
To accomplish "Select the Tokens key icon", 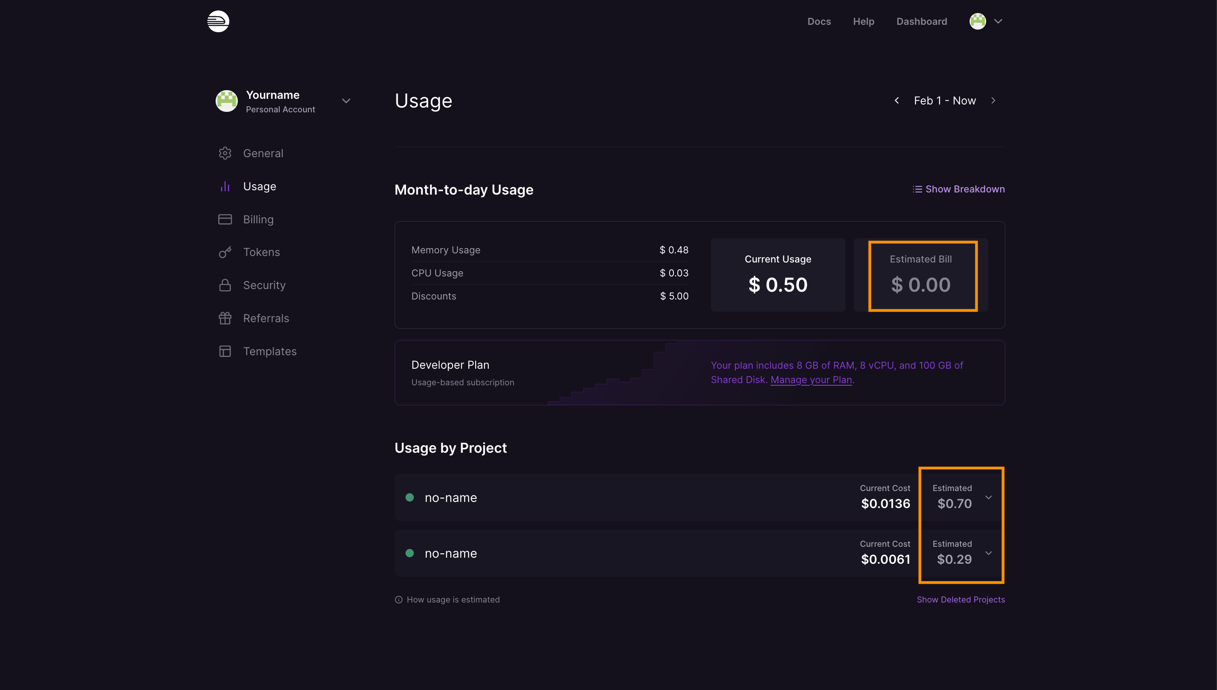I will coord(225,252).
